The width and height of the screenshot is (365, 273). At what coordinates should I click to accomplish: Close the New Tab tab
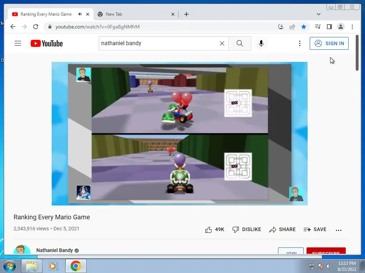173,14
